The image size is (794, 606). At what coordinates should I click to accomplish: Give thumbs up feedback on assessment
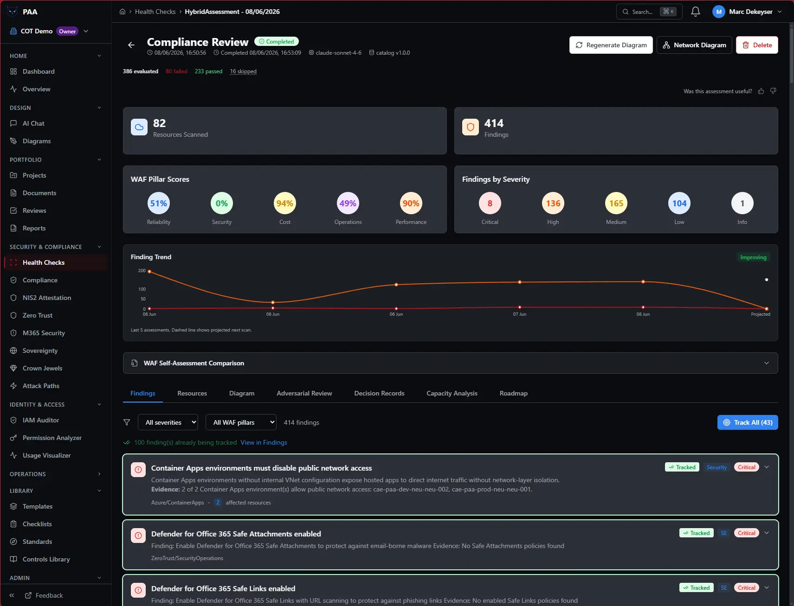click(x=761, y=91)
